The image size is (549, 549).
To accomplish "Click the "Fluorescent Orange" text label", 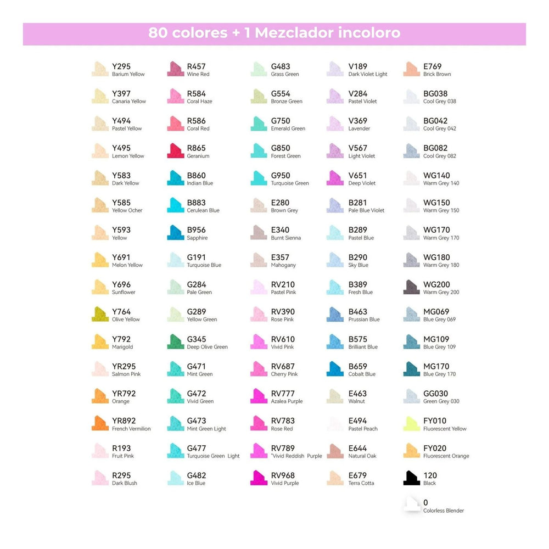I will tap(446, 456).
